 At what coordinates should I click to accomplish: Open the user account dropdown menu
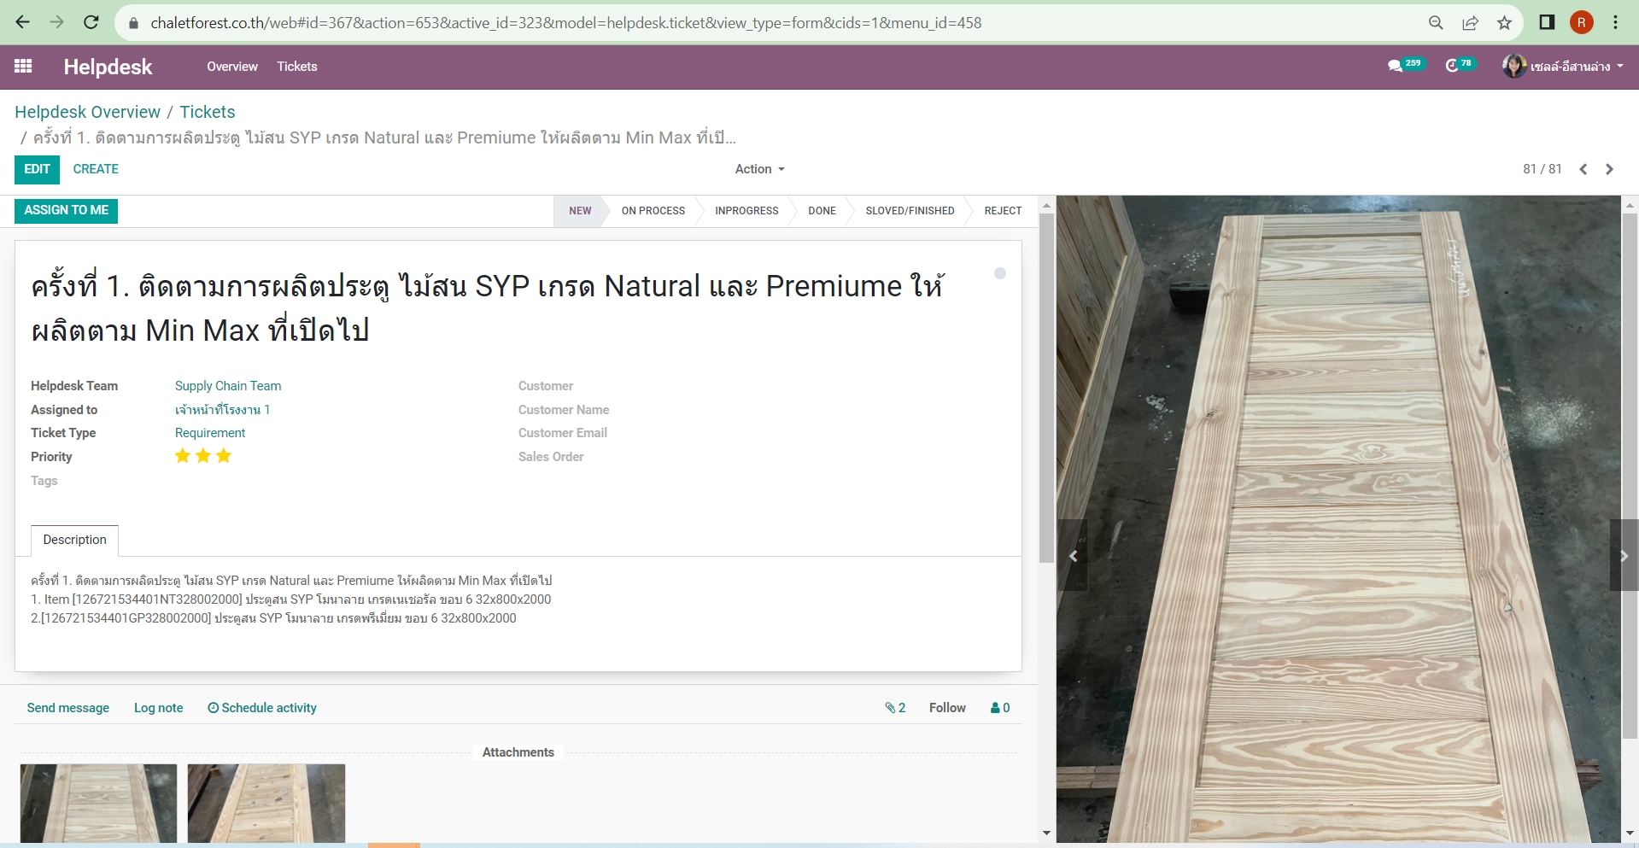click(x=1563, y=67)
